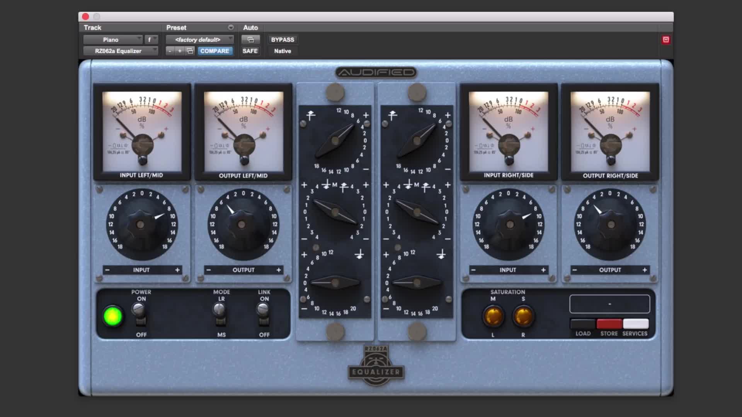Click the right module top round thumbscrew
Viewport: 742px width, 417px height.
[417, 92]
